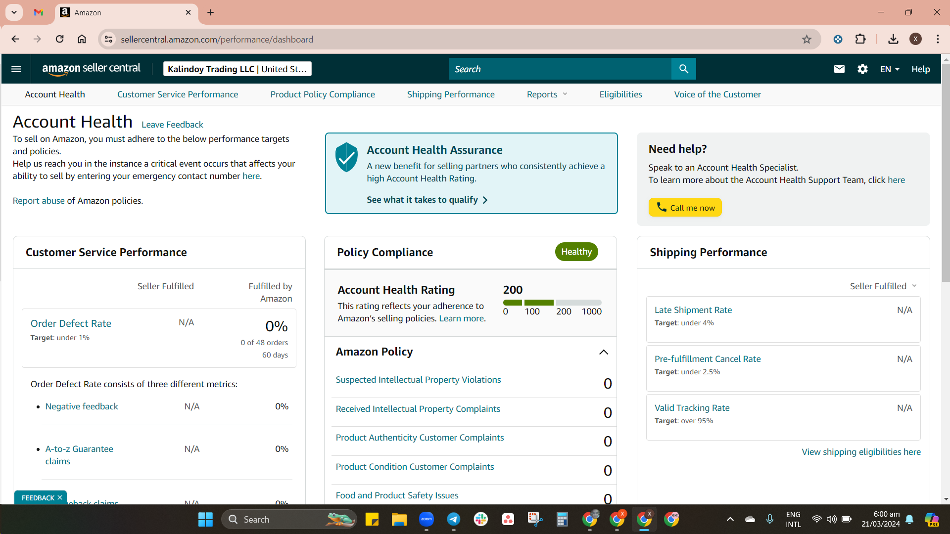Open Chrome's three-dot menu
950x534 pixels.
point(938,39)
